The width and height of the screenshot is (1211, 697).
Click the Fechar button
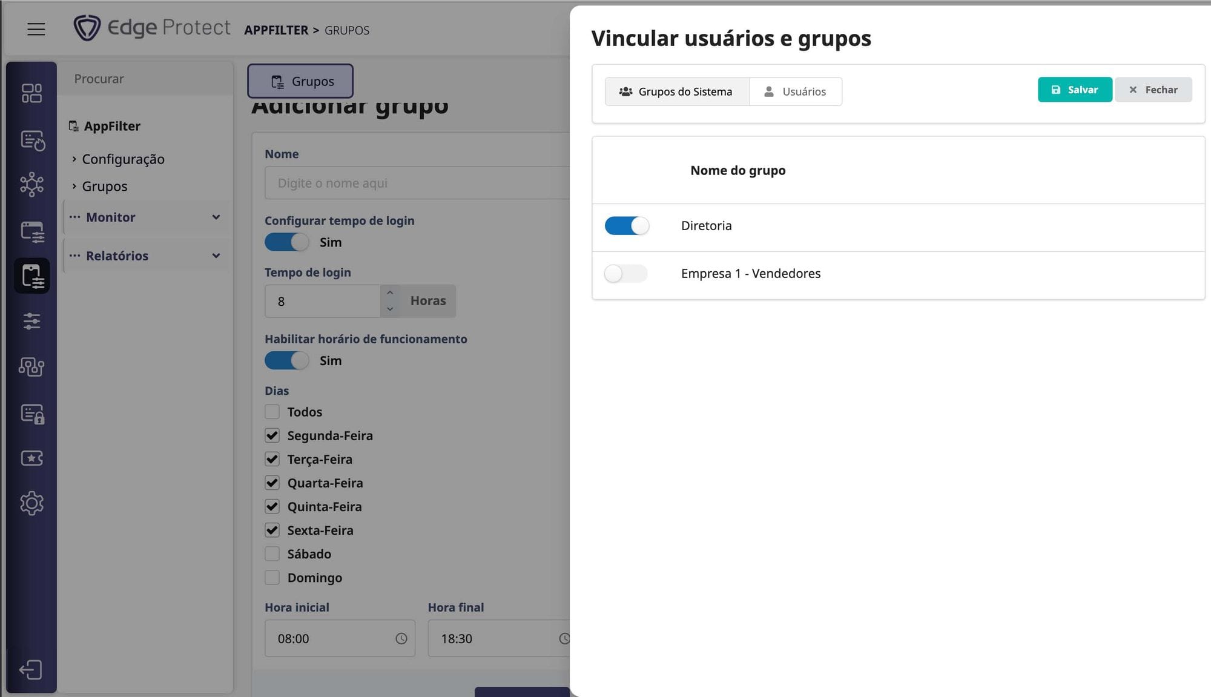click(1153, 90)
